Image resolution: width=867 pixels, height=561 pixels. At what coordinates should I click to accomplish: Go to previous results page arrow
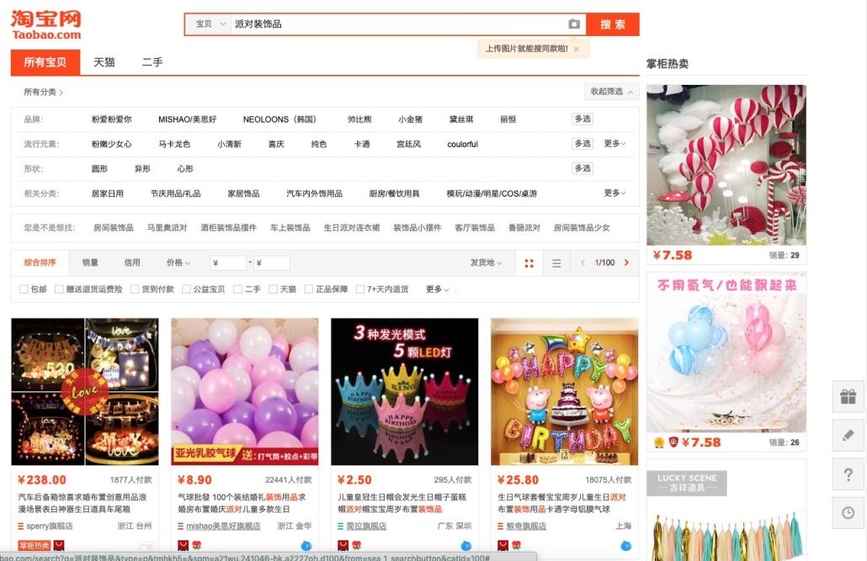pos(582,262)
